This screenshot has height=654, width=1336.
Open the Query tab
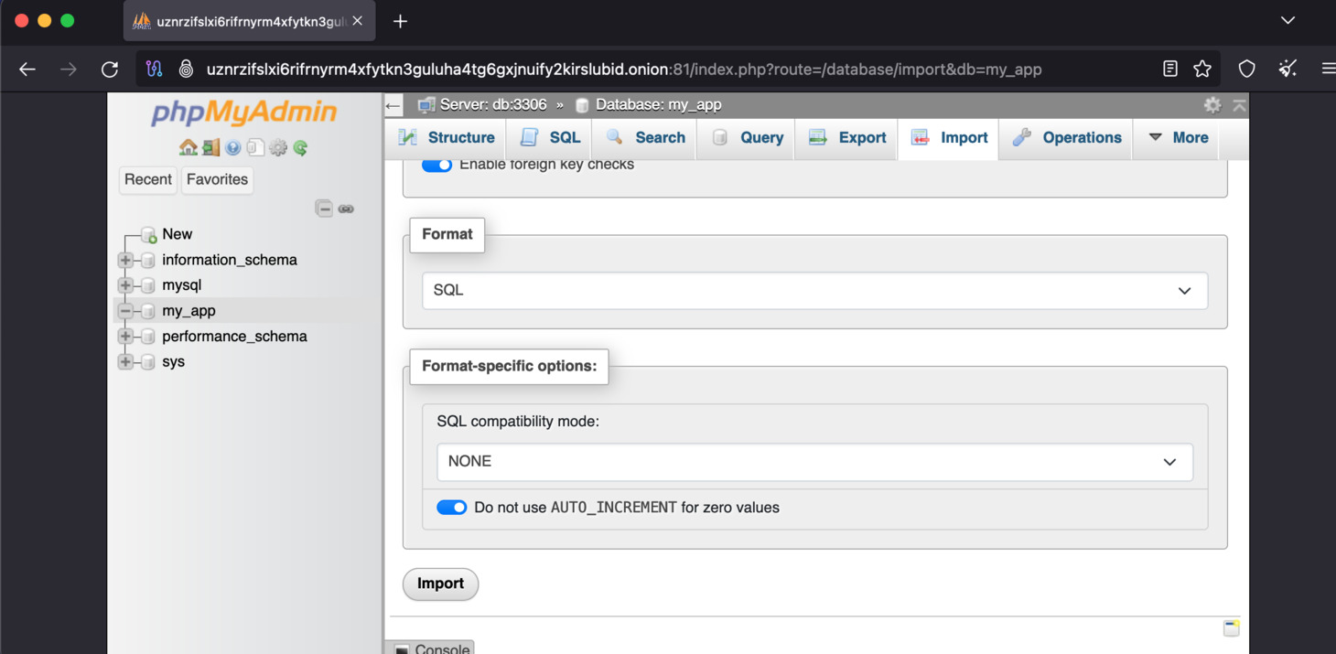747,138
